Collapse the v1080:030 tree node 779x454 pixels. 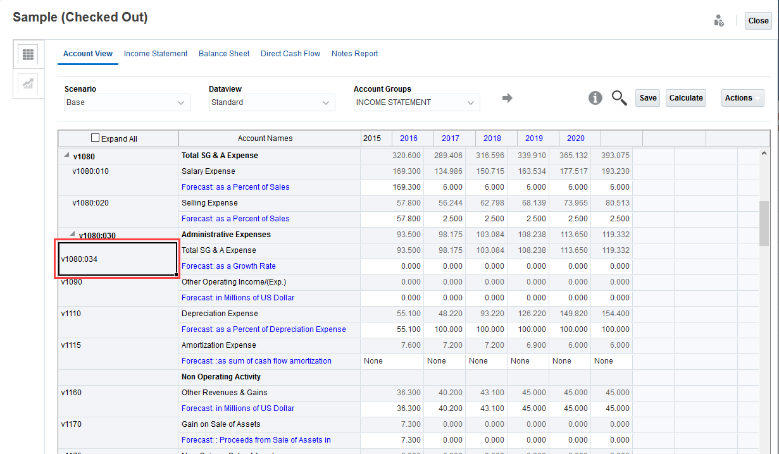(x=72, y=235)
